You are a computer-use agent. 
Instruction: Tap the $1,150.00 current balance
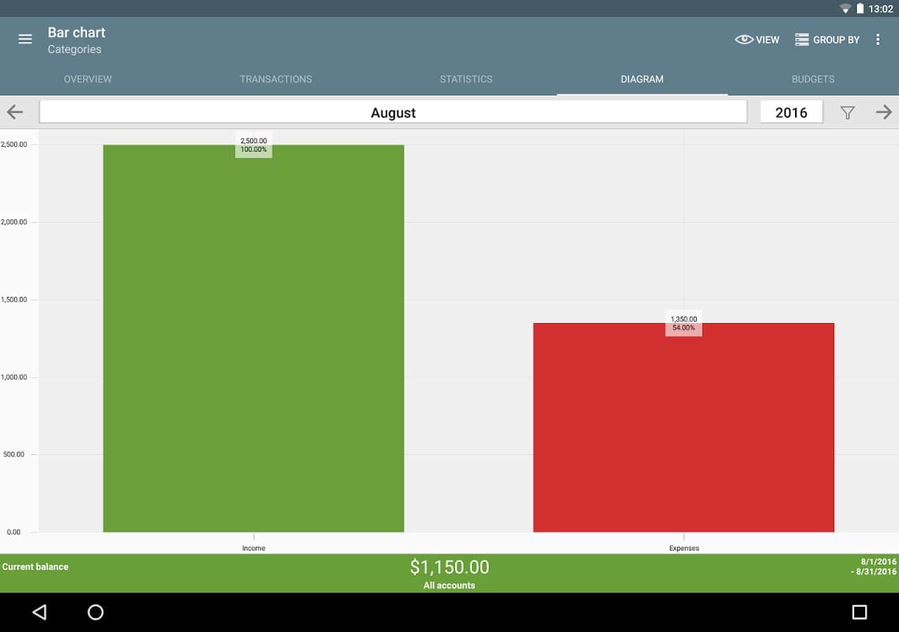point(449,567)
